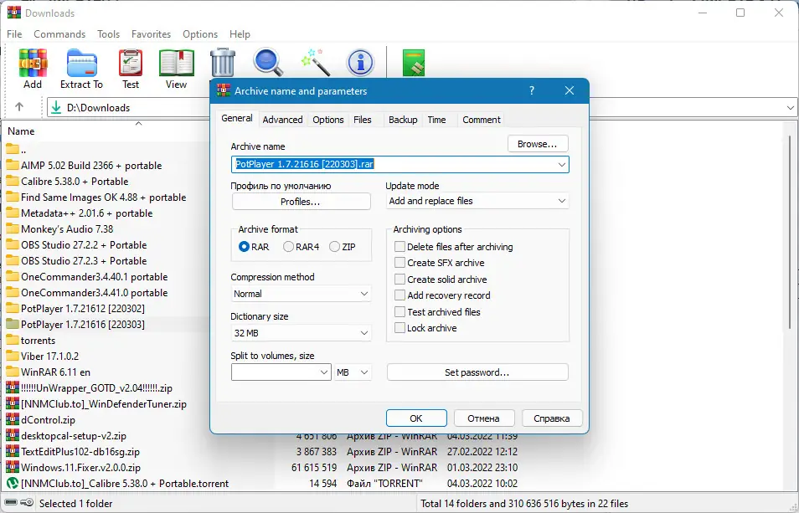Click the key icon in the status bar
The image size is (799, 513).
28,503
